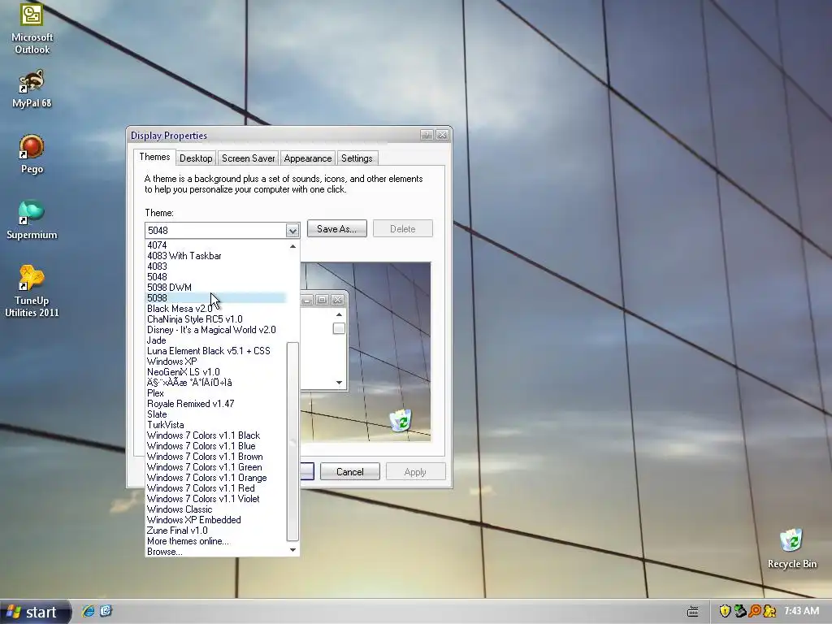The image size is (832, 624).
Task: Open the MyPal 68 desktop shortcut
Action: [x=32, y=88]
